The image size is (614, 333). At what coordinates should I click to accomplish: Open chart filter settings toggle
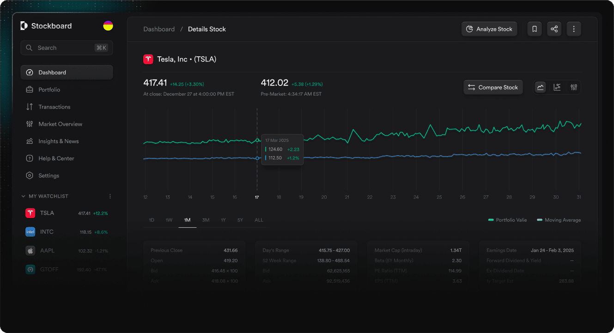[574, 87]
